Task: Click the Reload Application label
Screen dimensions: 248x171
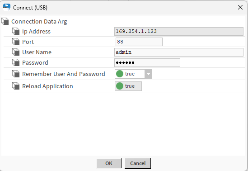Action: pyautogui.click(x=47, y=86)
